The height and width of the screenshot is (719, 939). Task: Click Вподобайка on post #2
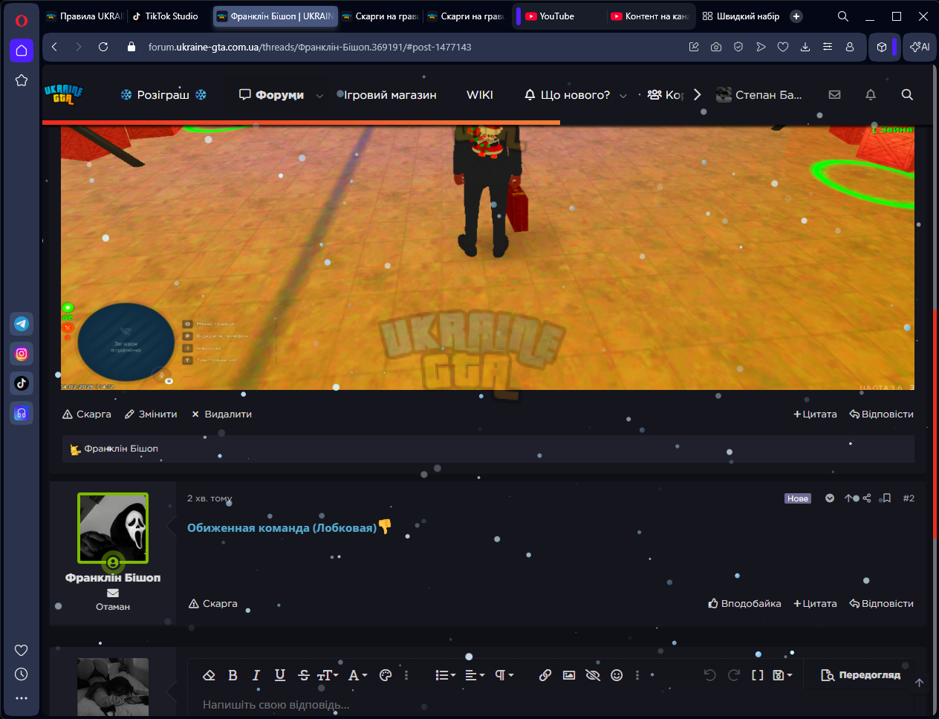coord(744,604)
